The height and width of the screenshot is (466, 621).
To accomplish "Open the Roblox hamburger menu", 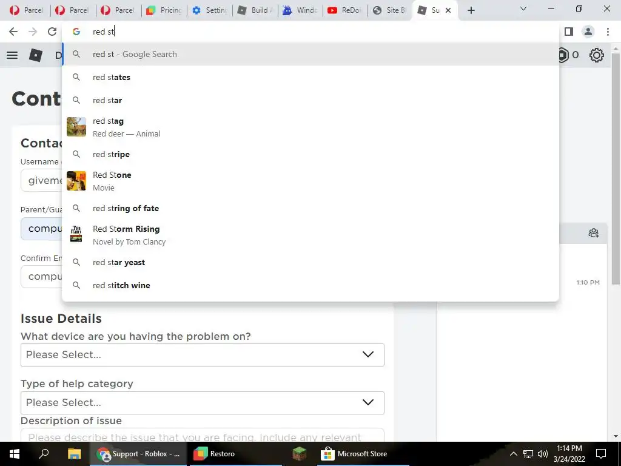I will pyautogui.click(x=12, y=55).
